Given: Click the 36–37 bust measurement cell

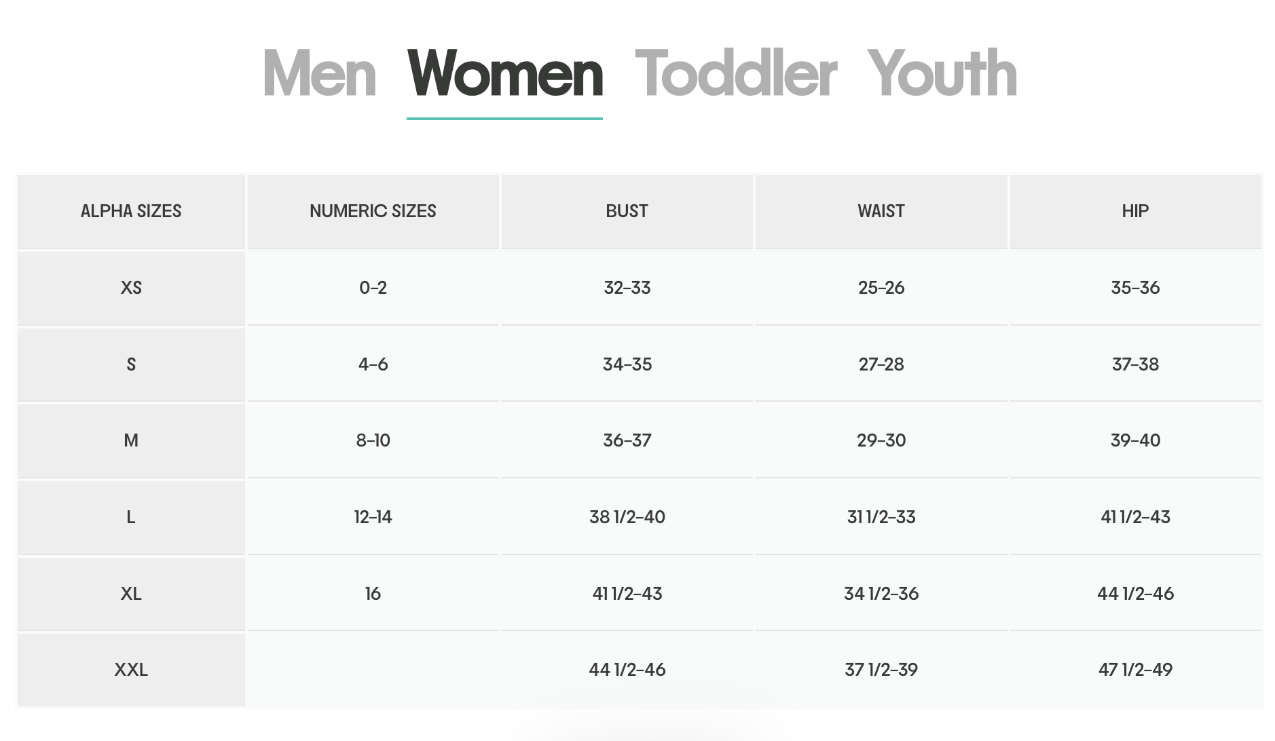Looking at the screenshot, I should [627, 440].
